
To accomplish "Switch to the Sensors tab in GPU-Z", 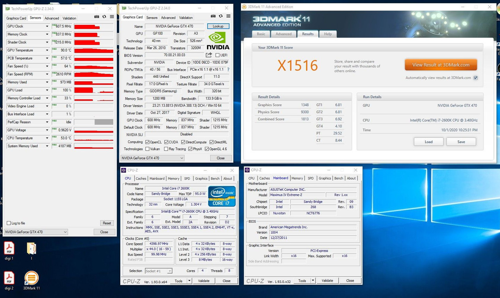I will [152, 18].
